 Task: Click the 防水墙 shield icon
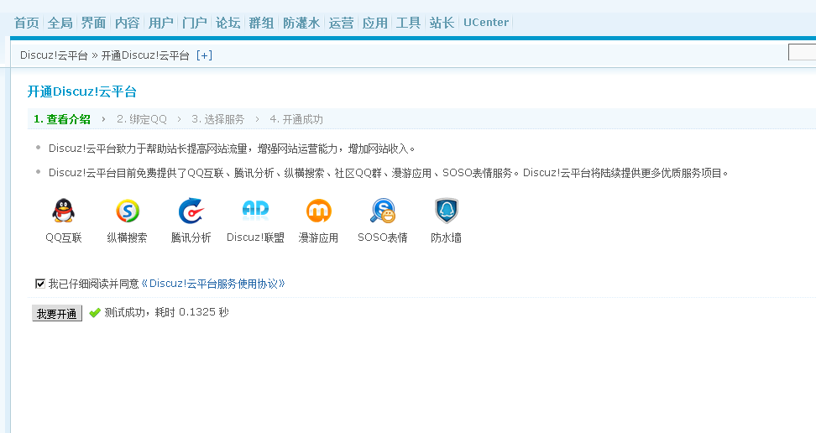click(447, 211)
